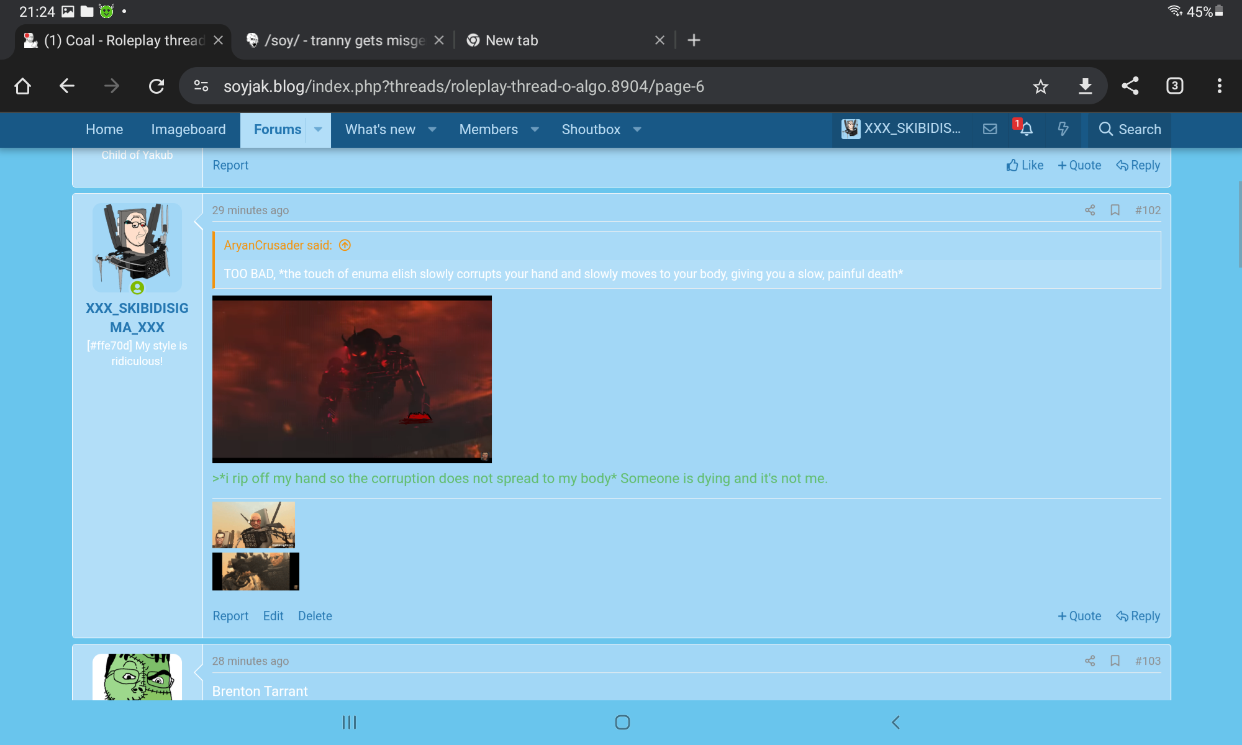
Task: Open XXX_SKIBIDISIGMA_XXX avatar picture
Action: point(137,248)
